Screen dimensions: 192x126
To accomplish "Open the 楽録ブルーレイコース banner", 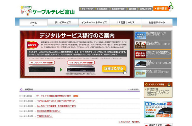I will tap(158, 110).
